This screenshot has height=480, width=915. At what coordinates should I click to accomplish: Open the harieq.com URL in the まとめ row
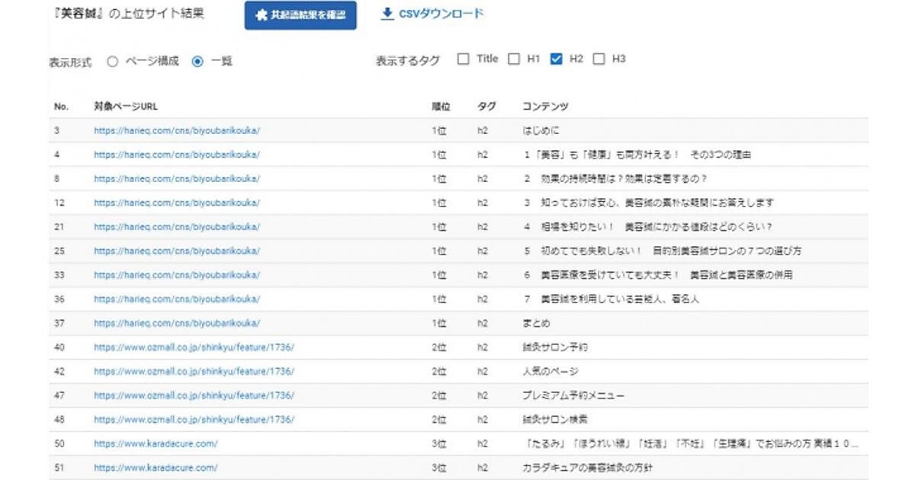tap(177, 323)
